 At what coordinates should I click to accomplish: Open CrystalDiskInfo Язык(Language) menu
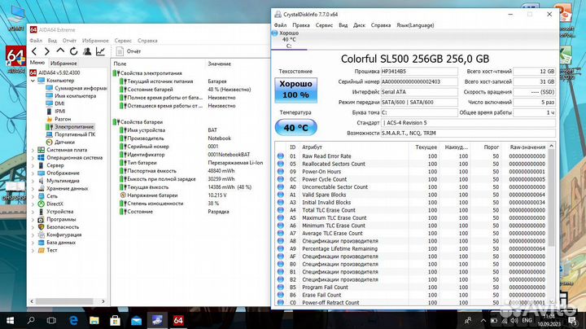point(415,25)
